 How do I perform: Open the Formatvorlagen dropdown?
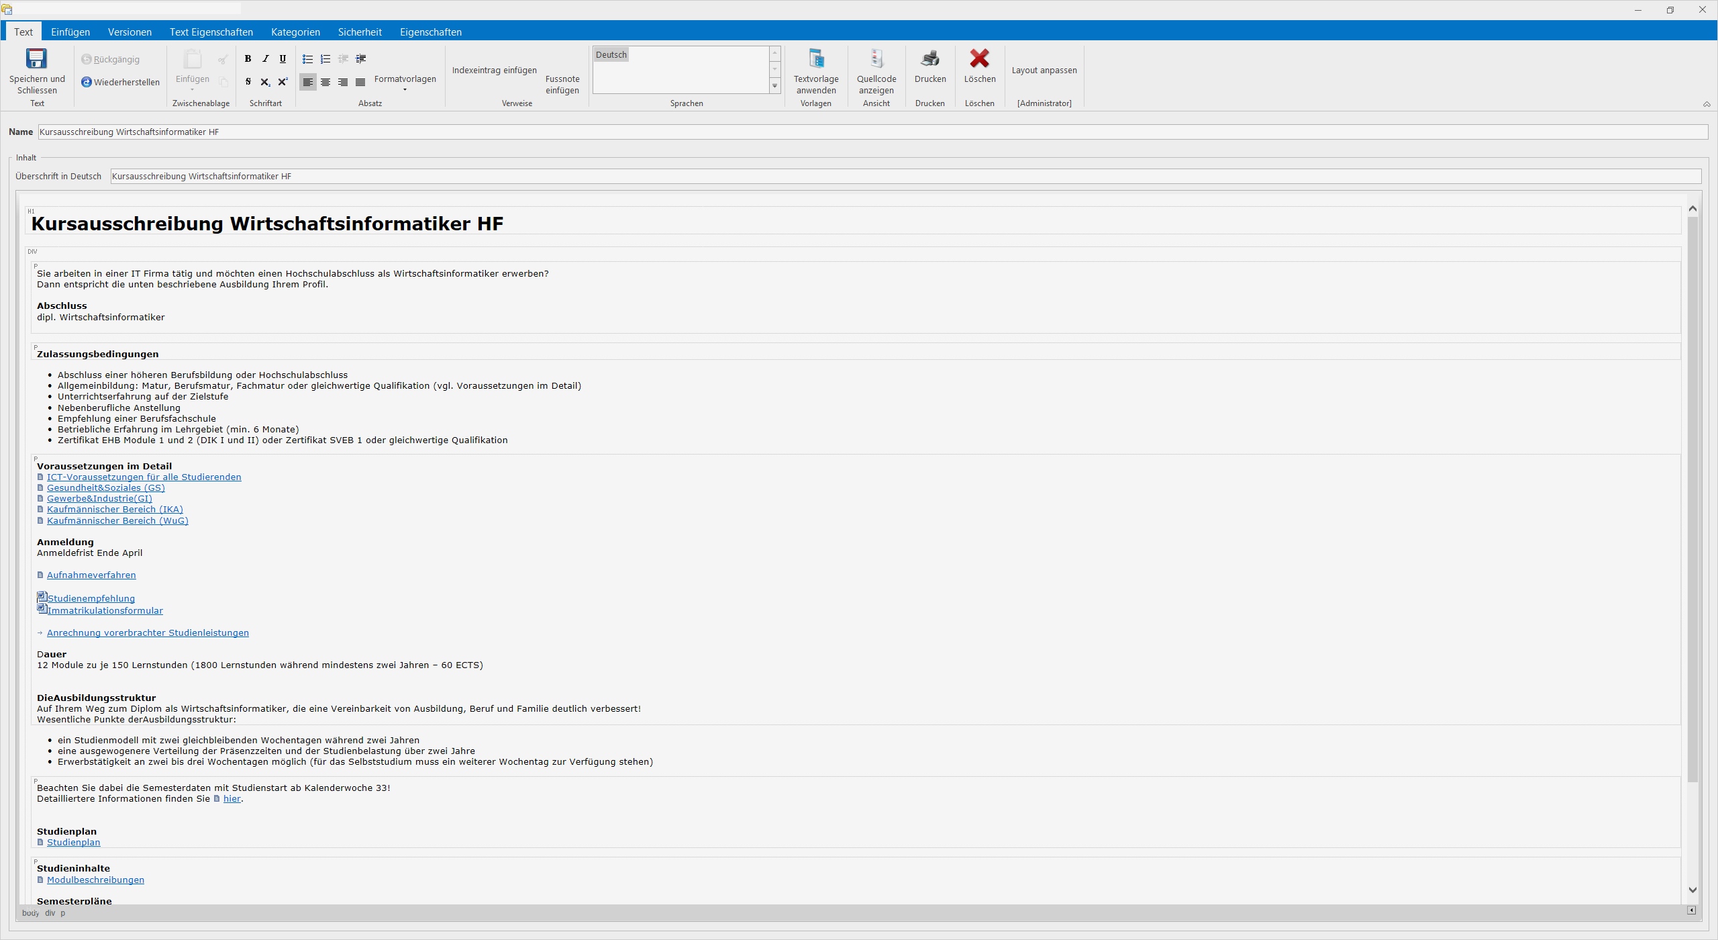click(405, 83)
